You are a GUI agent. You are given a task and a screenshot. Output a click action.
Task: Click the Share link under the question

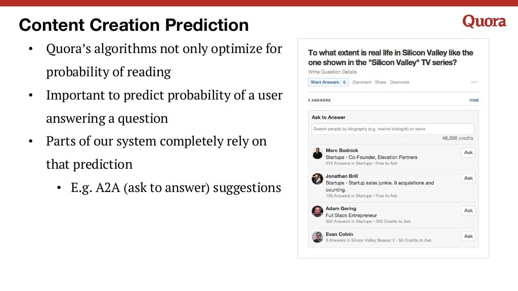coord(380,82)
